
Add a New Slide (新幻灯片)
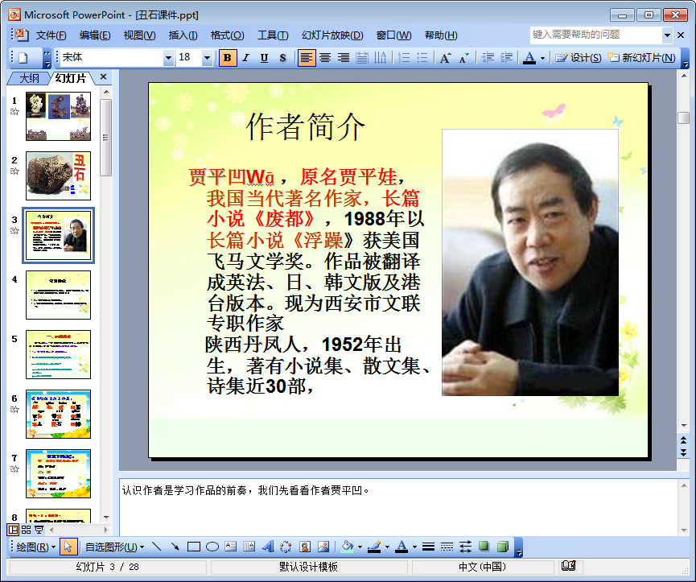[x=641, y=58]
